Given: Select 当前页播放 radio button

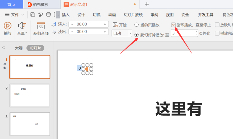Looking at the screenshot, I should point(136,25).
